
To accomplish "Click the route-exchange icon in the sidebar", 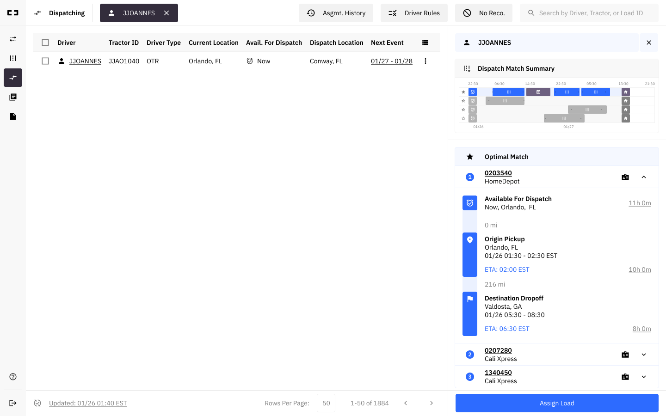I will pos(12,40).
